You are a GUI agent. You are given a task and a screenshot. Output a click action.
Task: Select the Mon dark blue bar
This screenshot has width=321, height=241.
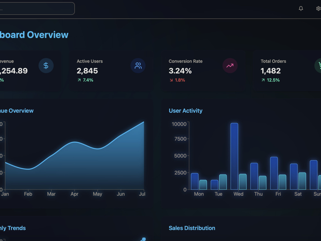pyautogui.click(x=195, y=181)
